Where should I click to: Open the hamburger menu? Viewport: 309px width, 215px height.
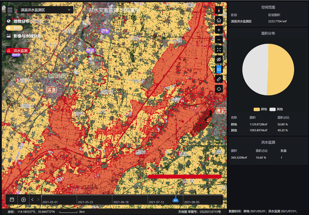click(x=10, y=10)
